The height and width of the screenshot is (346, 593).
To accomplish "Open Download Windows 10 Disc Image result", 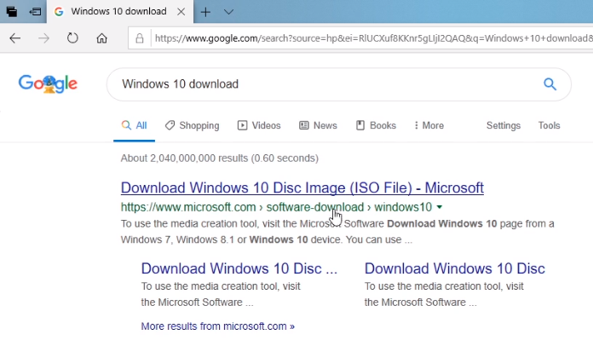I will (302, 187).
